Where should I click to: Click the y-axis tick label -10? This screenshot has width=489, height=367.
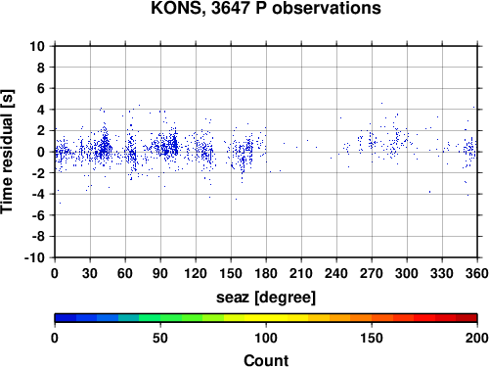click(x=34, y=258)
